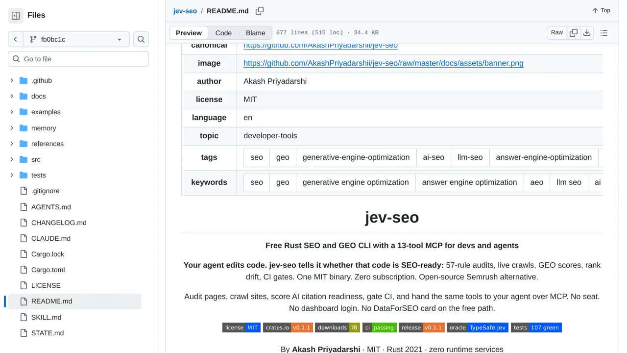Image resolution: width=627 pixels, height=353 pixels.
Task: Download the raw file icon
Action: click(587, 33)
